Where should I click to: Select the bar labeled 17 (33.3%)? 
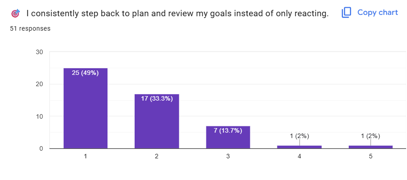click(x=157, y=121)
